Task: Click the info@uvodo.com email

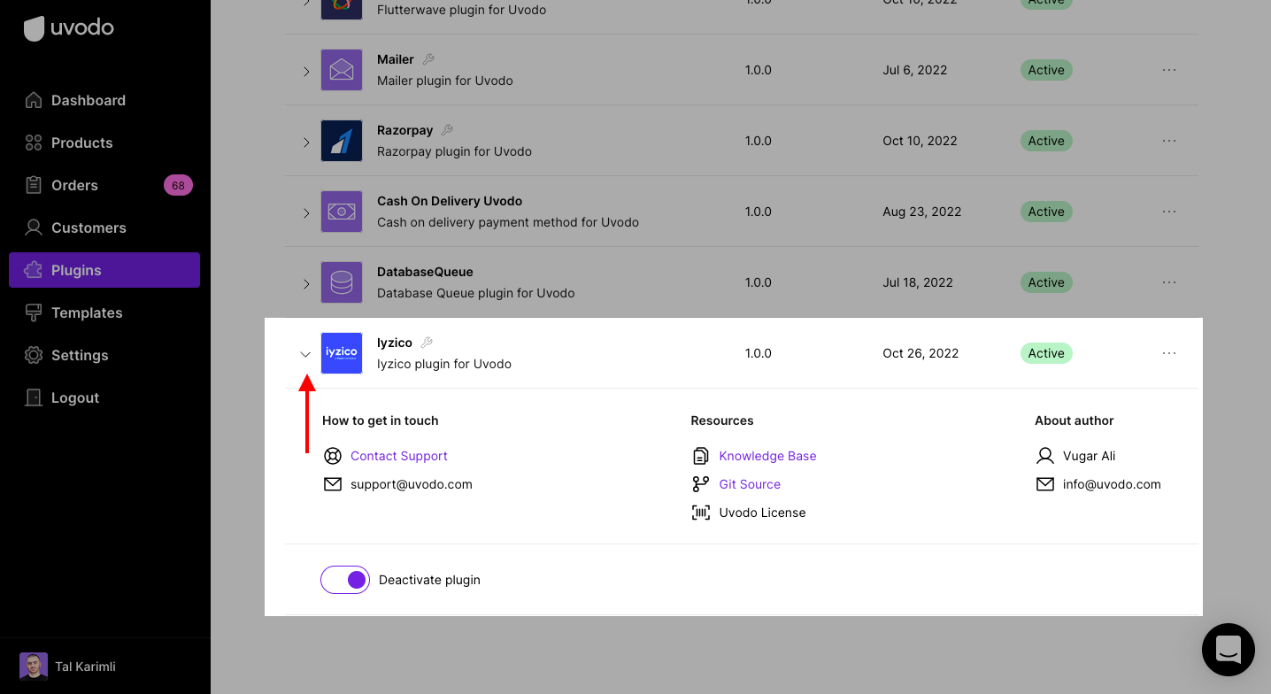Action: (x=1112, y=484)
